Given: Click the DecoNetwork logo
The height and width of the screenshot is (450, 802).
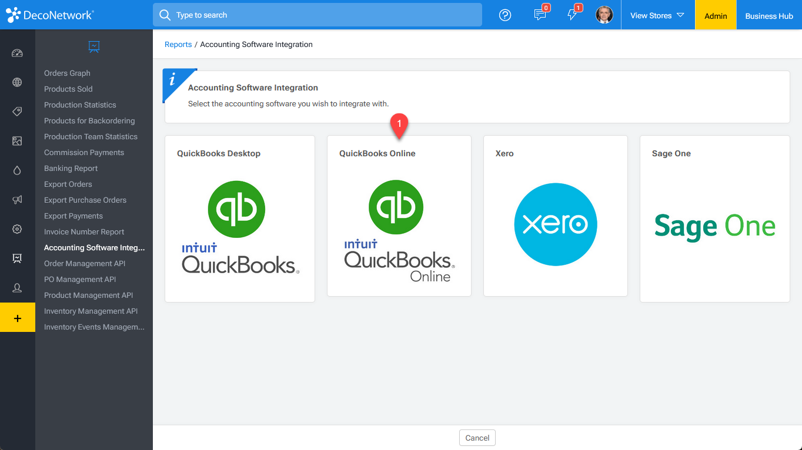Looking at the screenshot, I should point(50,15).
